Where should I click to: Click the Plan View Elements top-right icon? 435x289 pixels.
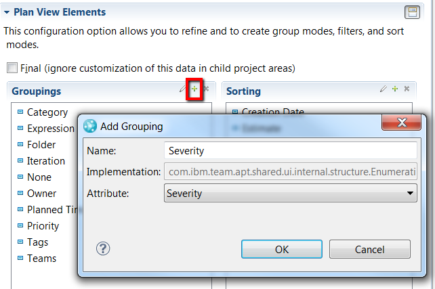(412, 12)
